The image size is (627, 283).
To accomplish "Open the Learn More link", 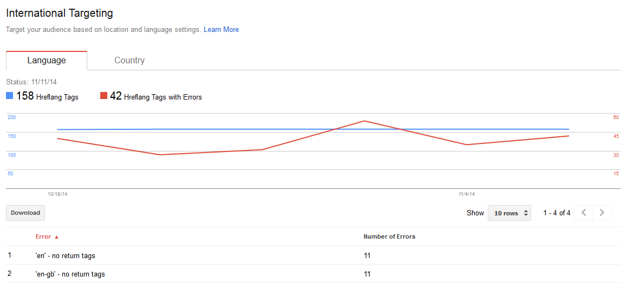I will pyautogui.click(x=221, y=30).
